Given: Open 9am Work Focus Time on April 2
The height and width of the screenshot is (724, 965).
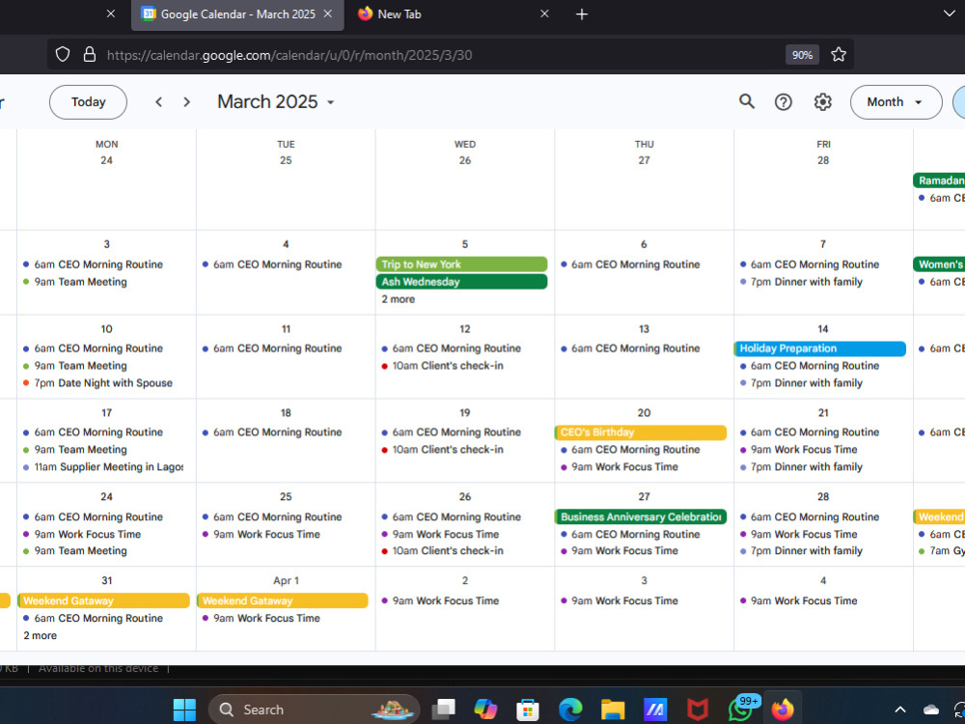Looking at the screenshot, I should tap(440, 600).
